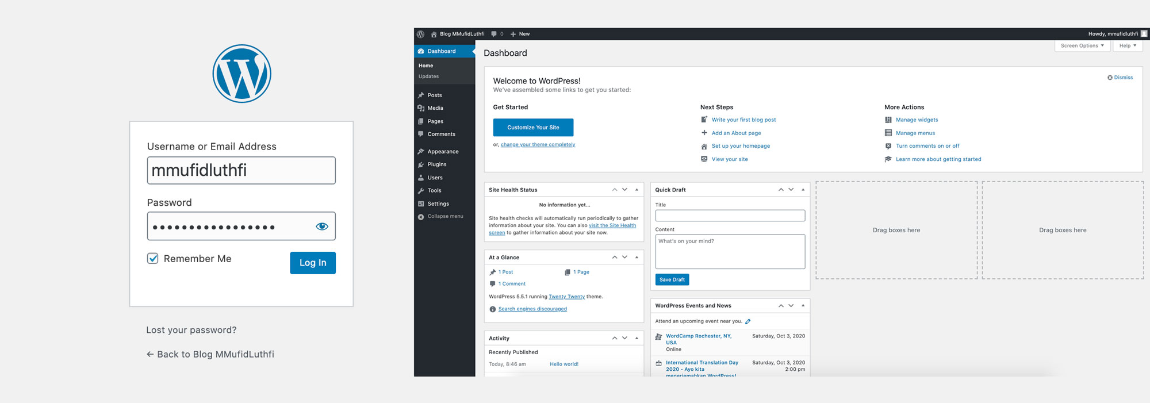
Task: Move Site Health Status box down
Action: [x=625, y=190]
